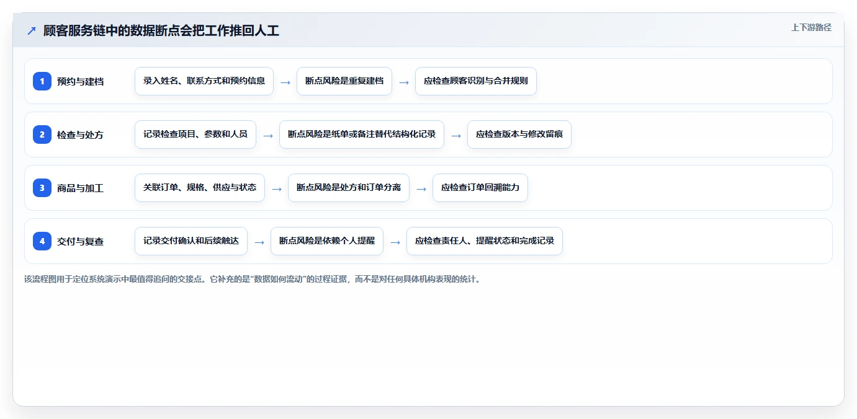Select the 预约与建档 step label

tap(80, 81)
